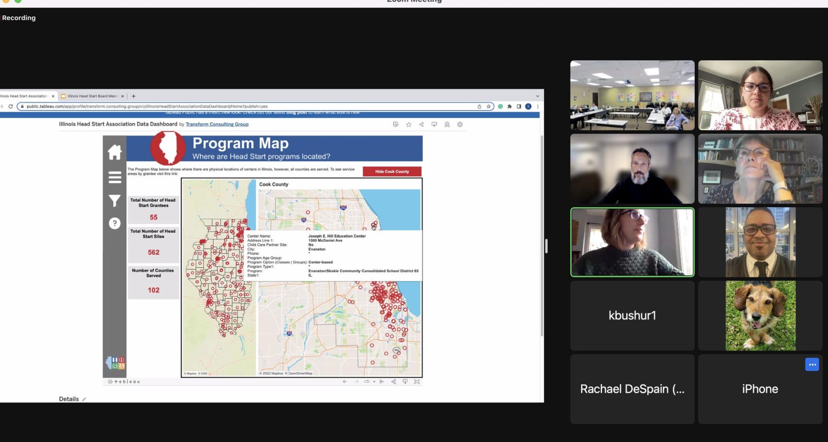
Task: Edit Details using the pencil icon
Action: coord(84,399)
